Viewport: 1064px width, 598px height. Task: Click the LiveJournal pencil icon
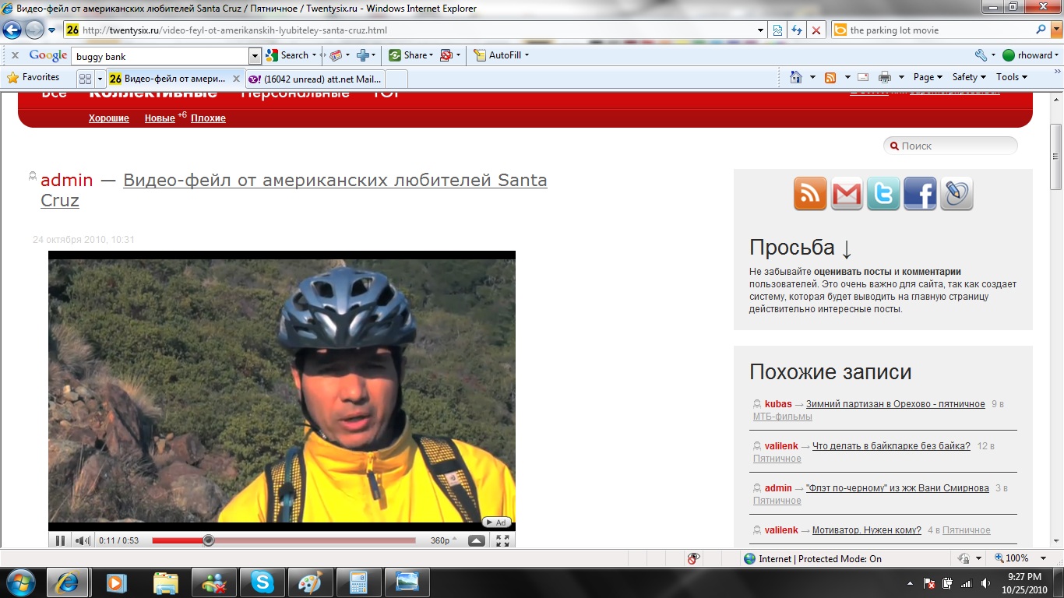(957, 193)
